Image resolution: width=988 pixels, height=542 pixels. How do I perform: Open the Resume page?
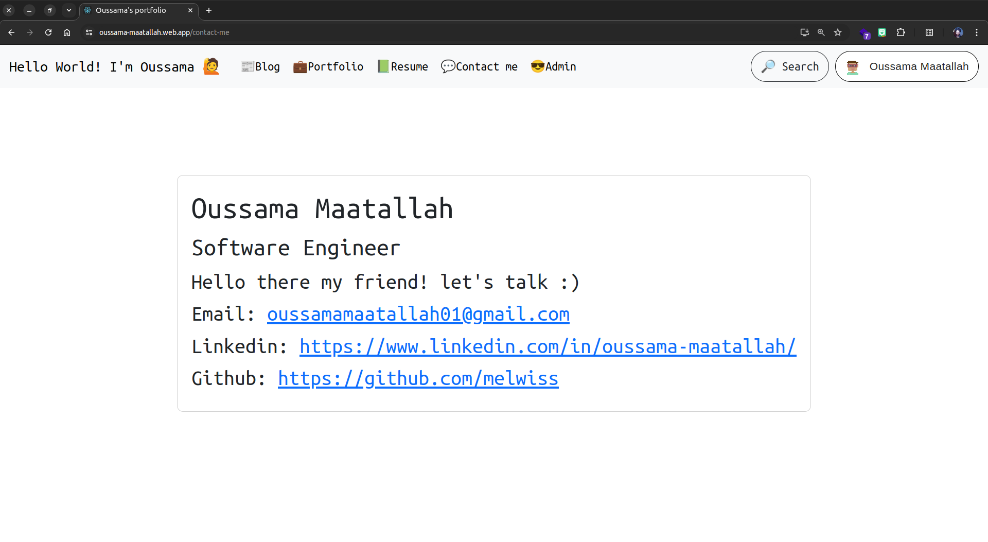click(x=402, y=66)
